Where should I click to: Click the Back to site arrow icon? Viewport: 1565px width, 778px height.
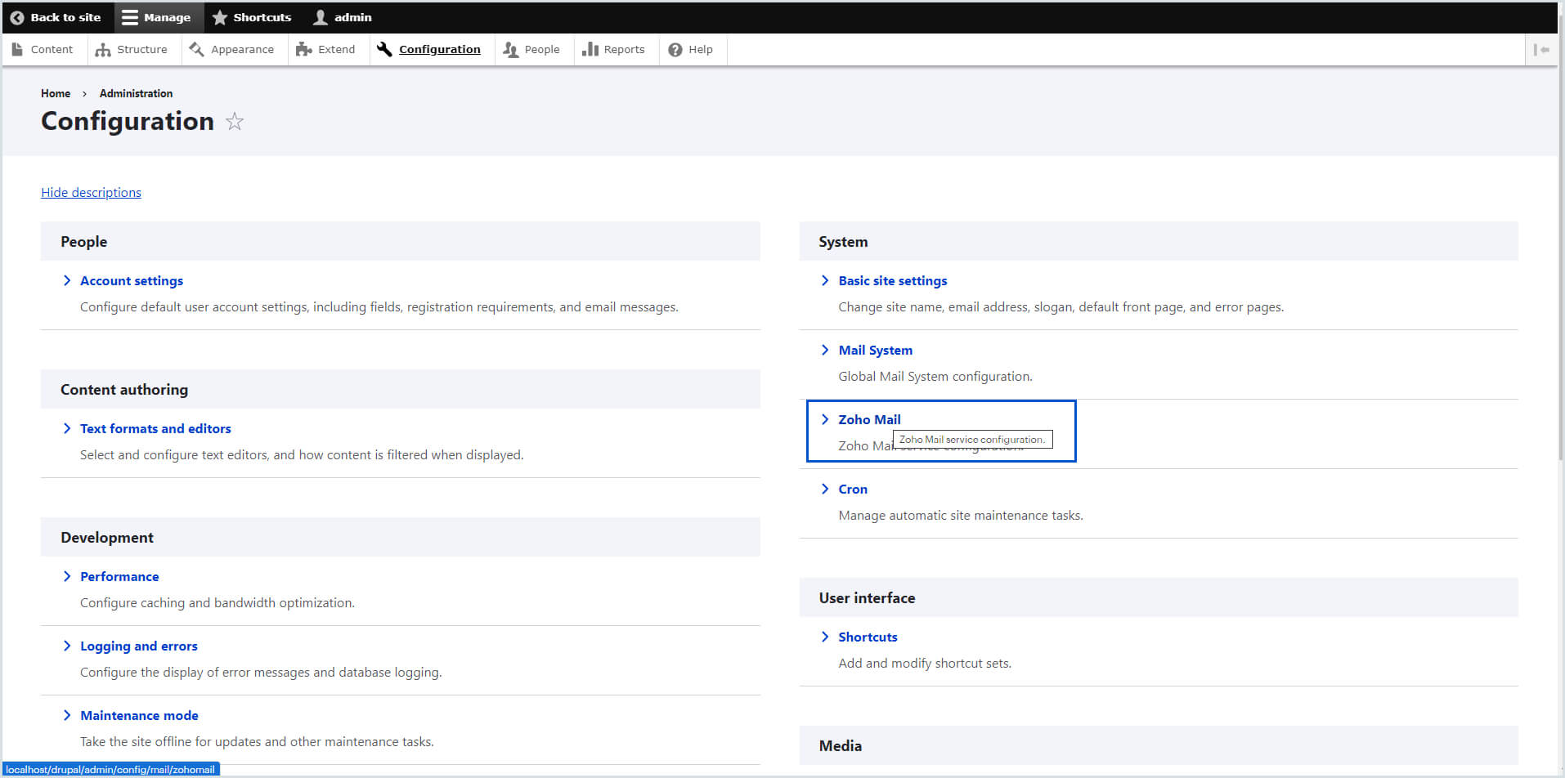point(17,17)
